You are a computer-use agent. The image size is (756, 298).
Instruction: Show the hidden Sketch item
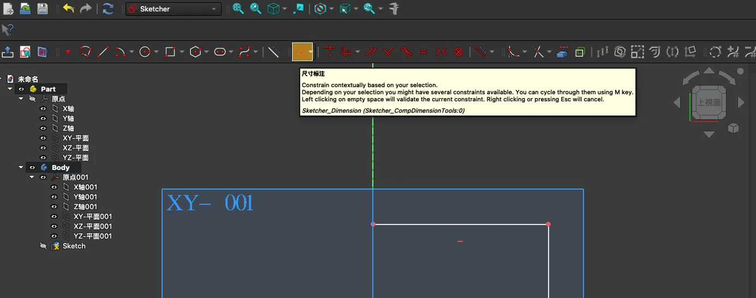[x=43, y=246]
